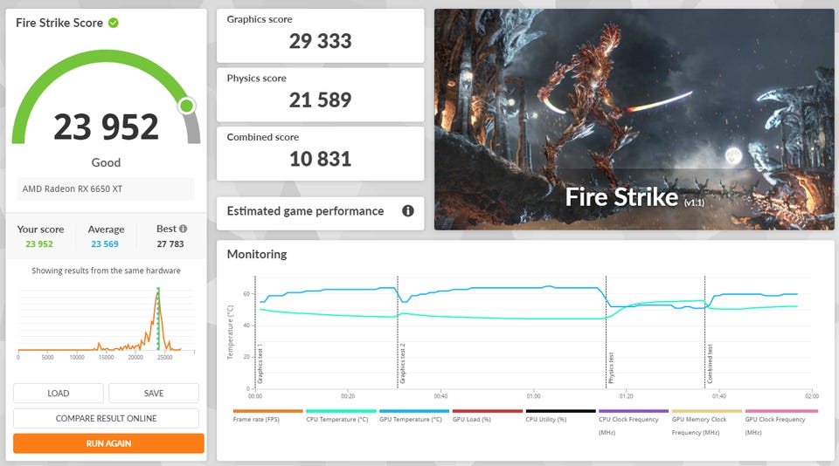Viewport: 839px width, 466px height.
Task: Toggle the GPU Clock Frequency legend swatch
Action: point(780,411)
